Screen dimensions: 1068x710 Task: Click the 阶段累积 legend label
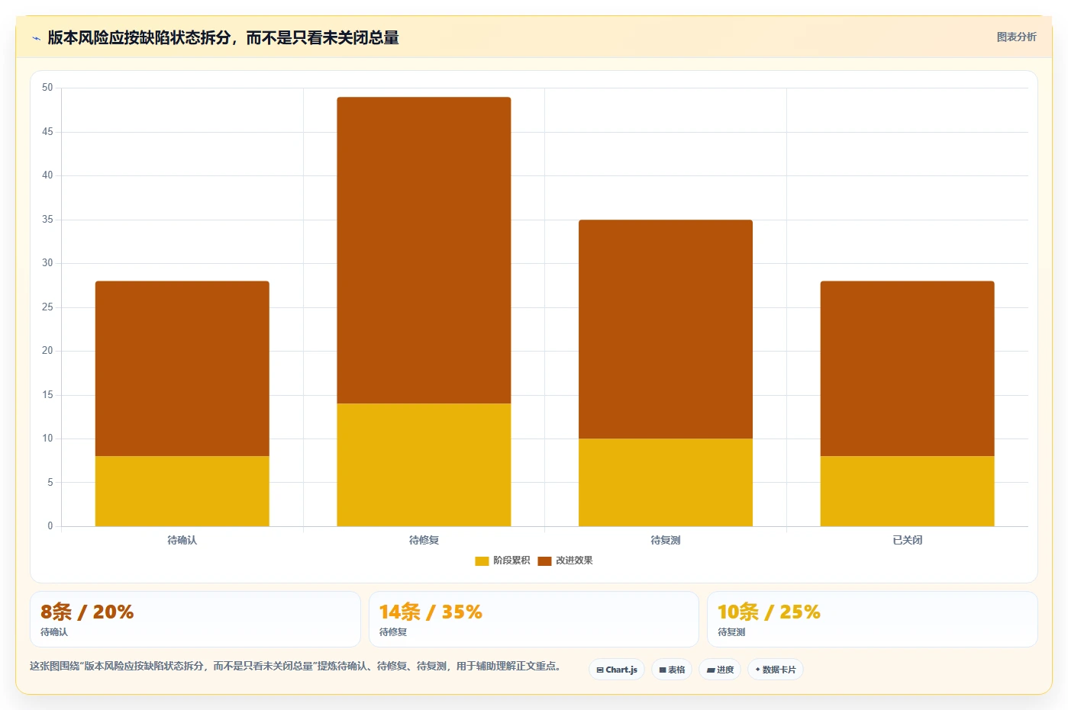(x=511, y=561)
